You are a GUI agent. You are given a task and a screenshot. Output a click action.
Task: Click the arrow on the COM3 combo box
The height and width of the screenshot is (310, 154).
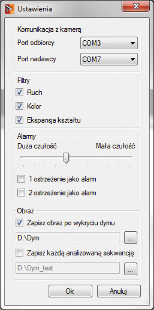[x=133, y=43]
